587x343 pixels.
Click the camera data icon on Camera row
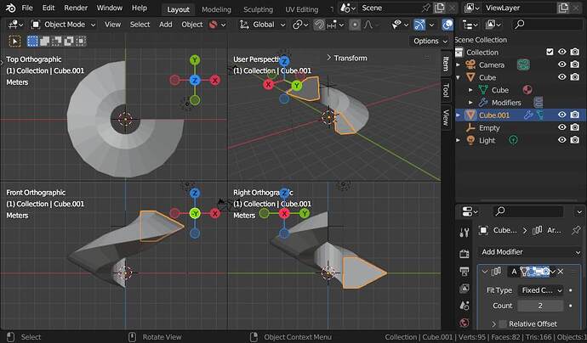click(523, 65)
